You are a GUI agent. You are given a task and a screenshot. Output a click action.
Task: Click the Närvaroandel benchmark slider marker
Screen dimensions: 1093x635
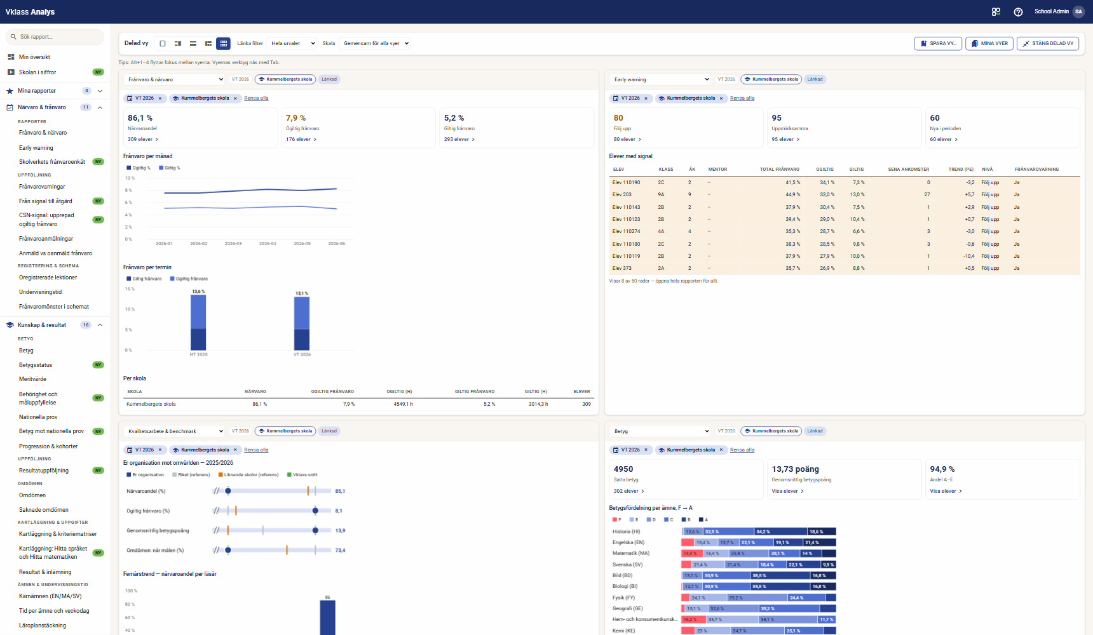[228, 491]
